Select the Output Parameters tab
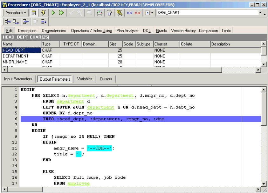268x193 pixels. (x=55, y=79)
